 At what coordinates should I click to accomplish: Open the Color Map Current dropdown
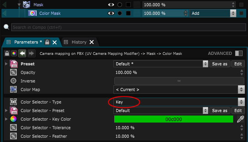179,89
